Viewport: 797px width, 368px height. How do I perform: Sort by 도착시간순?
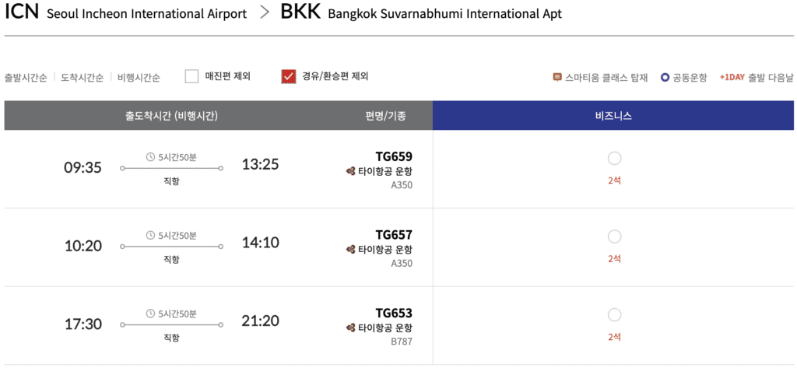point(83,78)
